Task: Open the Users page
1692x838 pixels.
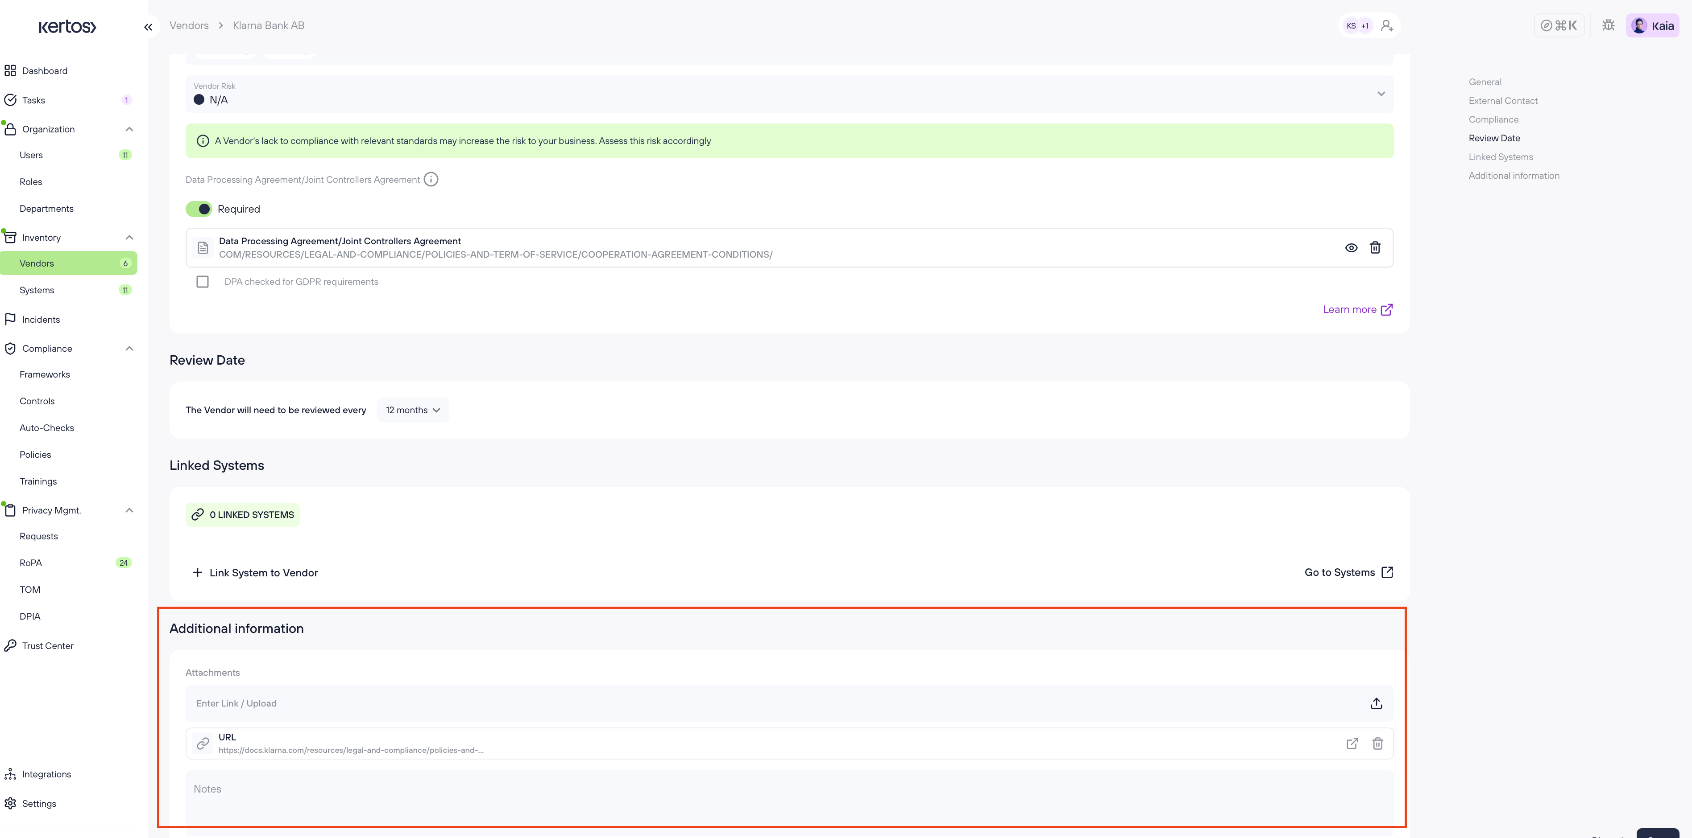Action: 31,155
